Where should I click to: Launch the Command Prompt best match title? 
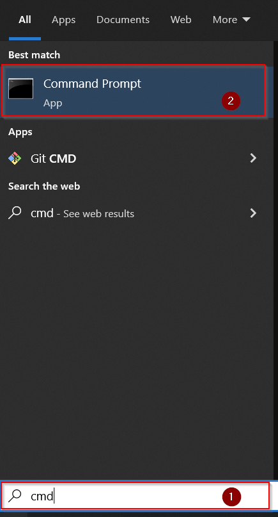(92, 84)
